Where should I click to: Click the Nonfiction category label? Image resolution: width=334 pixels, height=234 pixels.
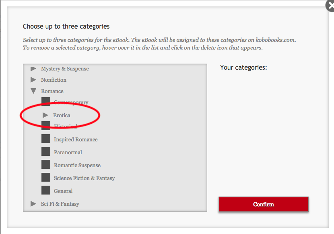click(x=54, y=80)
